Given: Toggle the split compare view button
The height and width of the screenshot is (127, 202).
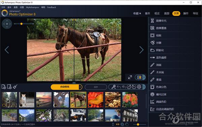Looking at the screenshot, I should [139, 77].
